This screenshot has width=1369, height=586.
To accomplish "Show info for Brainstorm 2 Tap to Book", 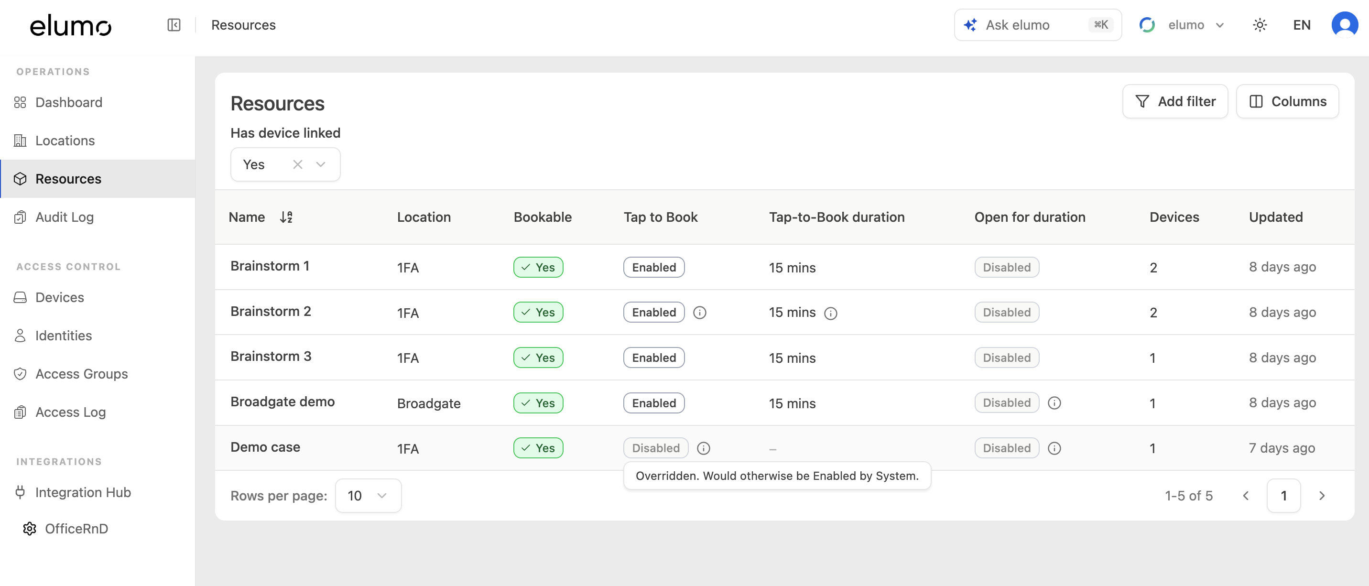I will coord(700,313).
